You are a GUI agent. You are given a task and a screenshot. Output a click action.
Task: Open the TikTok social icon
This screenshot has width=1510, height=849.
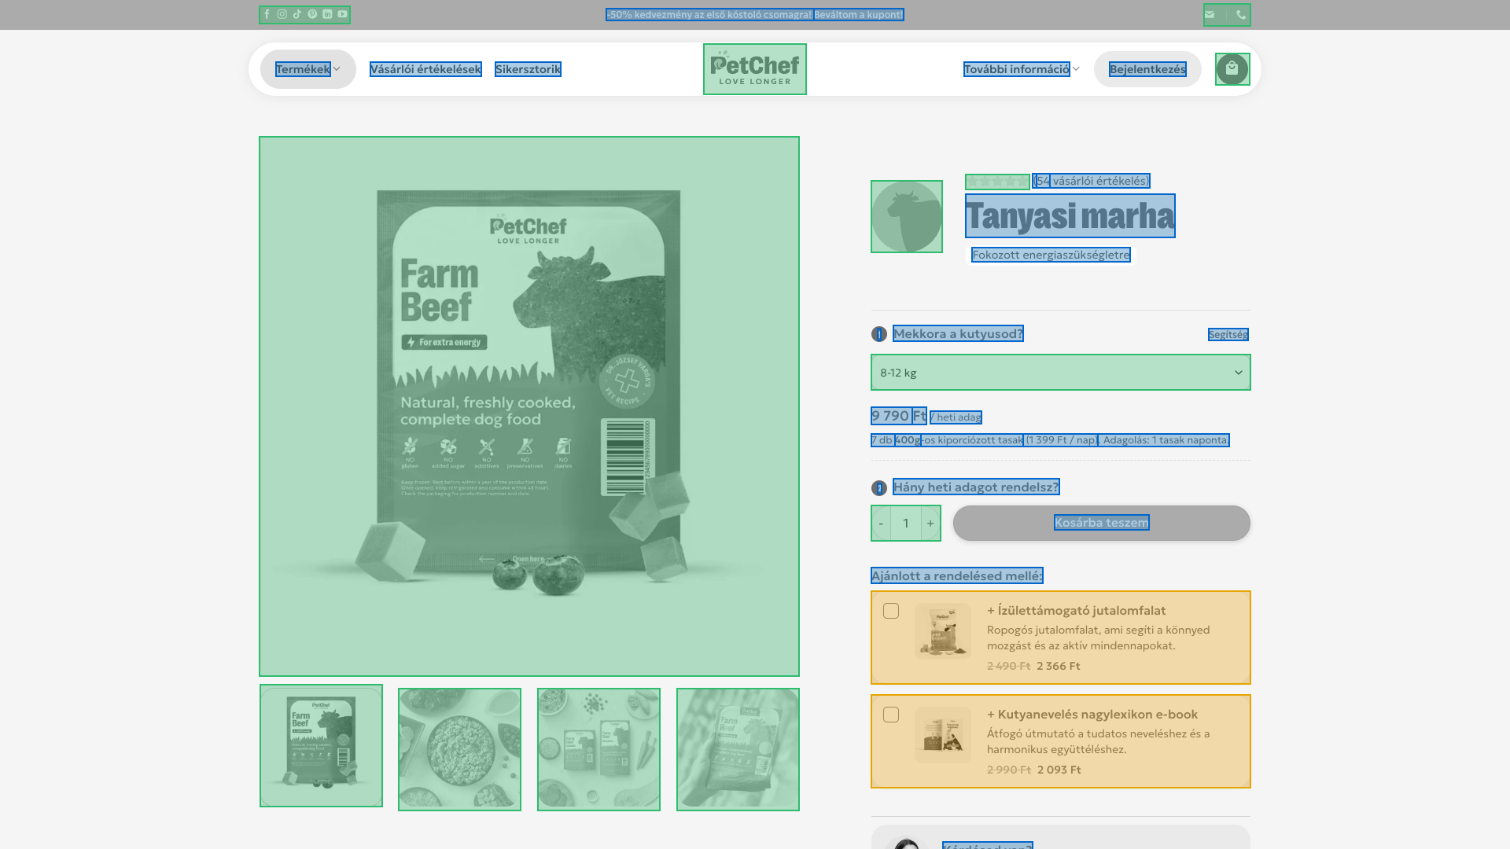[297, 14]
